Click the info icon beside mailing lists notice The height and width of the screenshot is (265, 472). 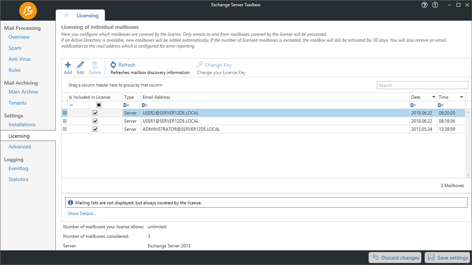[71, 202]
